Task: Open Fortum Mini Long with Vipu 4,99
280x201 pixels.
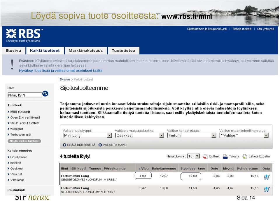Action: pyautogui.click(x=75, y=176)
